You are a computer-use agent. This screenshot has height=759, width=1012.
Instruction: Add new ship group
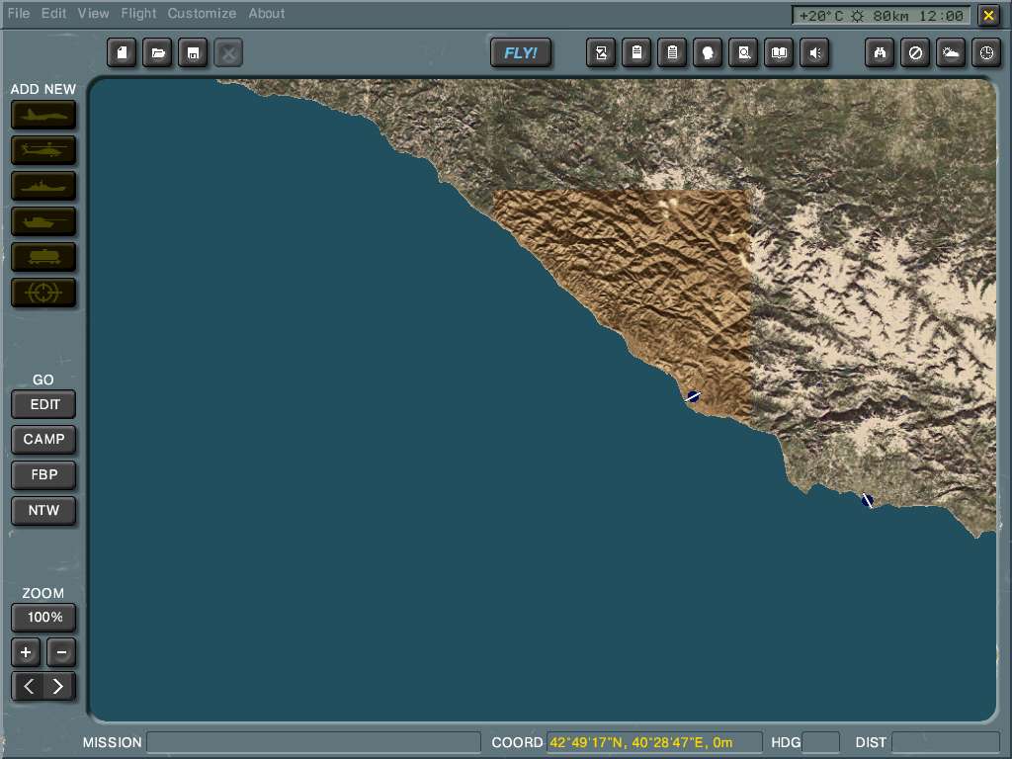43,187
